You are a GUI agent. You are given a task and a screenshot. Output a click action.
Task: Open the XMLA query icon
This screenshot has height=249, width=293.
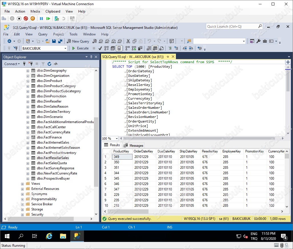point(114,41)
